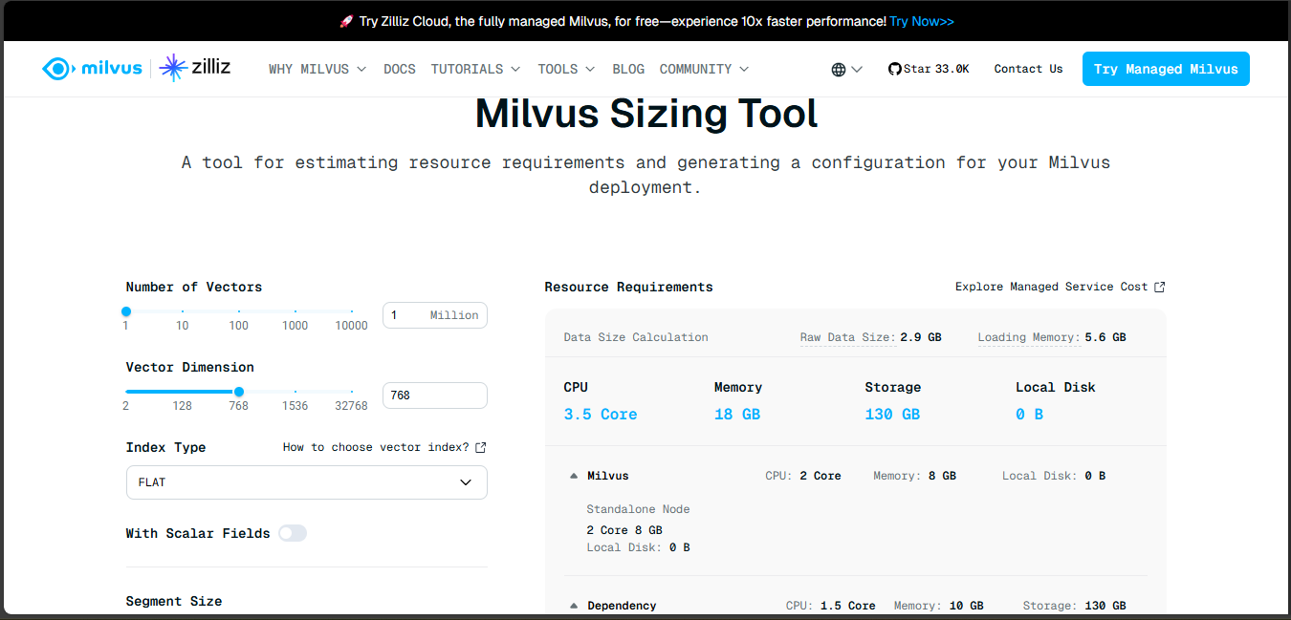1291x620 pixels.
Task: Open the Contact Us link
Action: tap(1028, 68)
